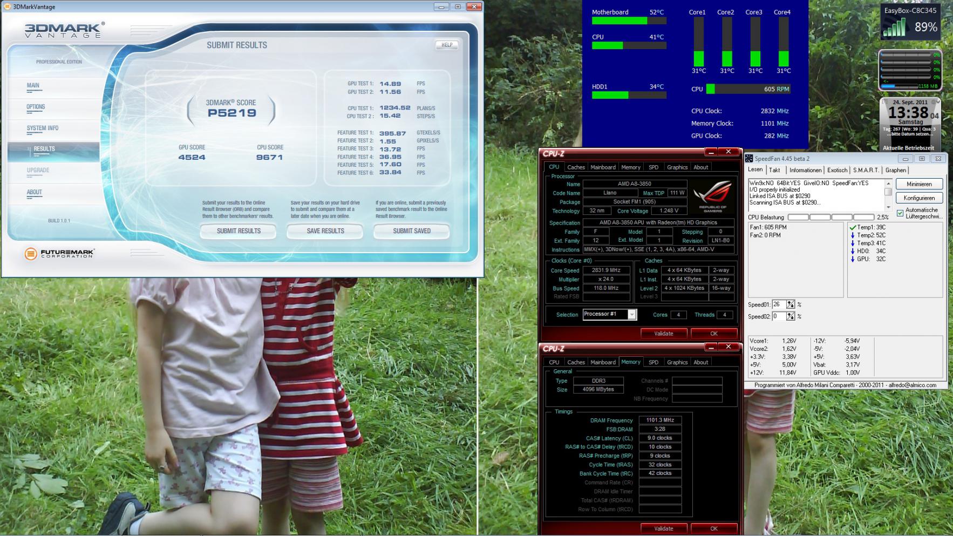Open the HELP button in 3DMark Vantage
The height and width of the screenshot is (536, 953).
click(x=447, y=45)
